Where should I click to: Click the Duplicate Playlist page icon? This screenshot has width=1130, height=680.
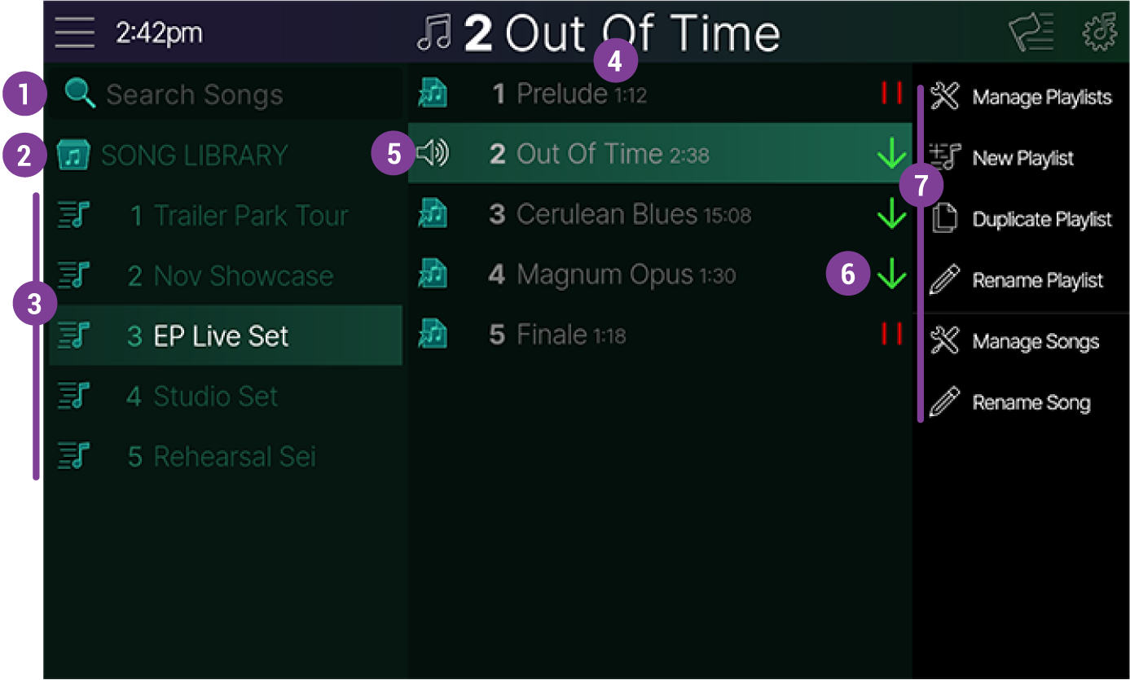(x=944, y=219)
